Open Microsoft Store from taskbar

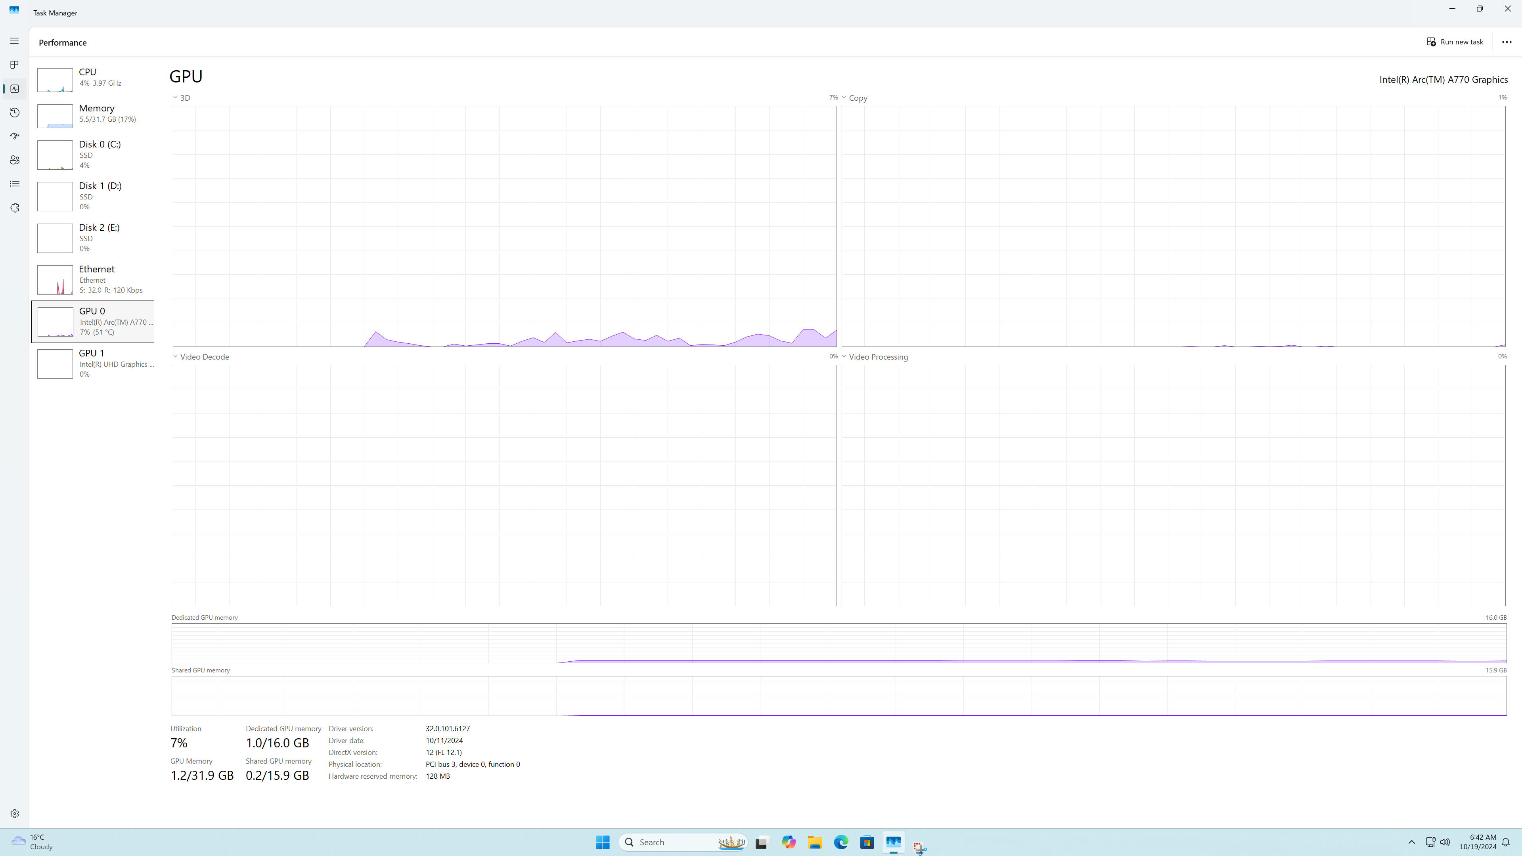[867, 842]
